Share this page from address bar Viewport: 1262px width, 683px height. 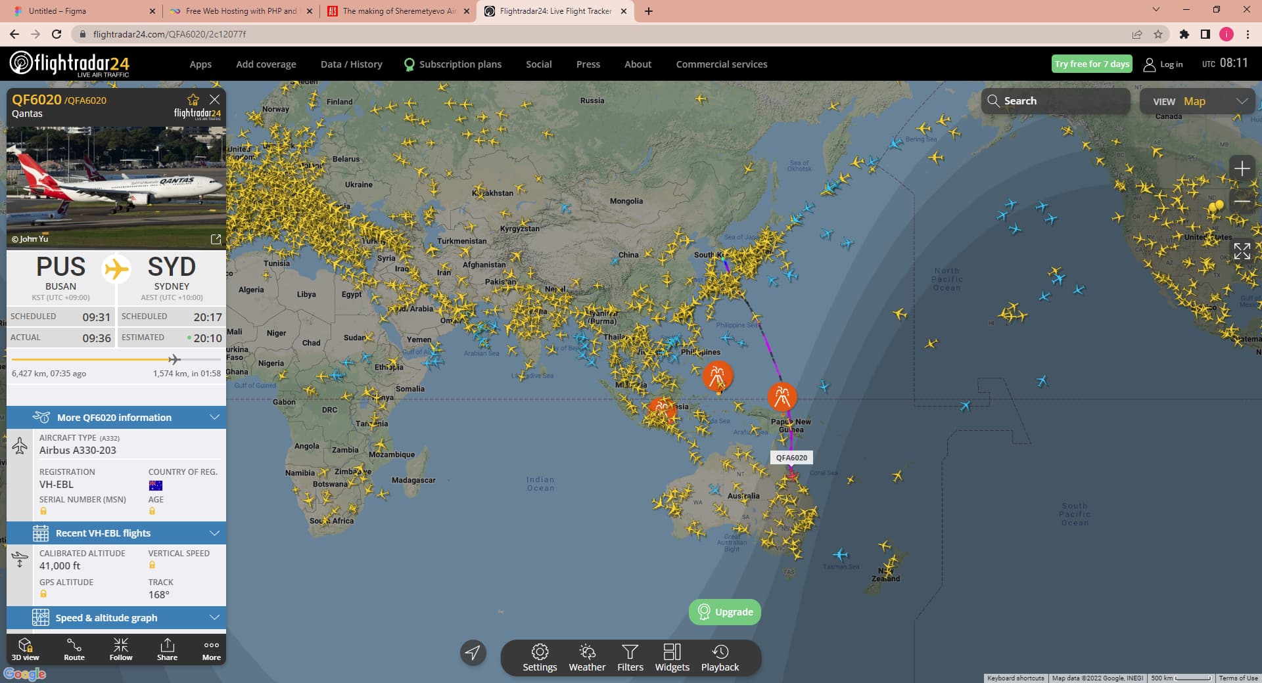[1137, 34]
